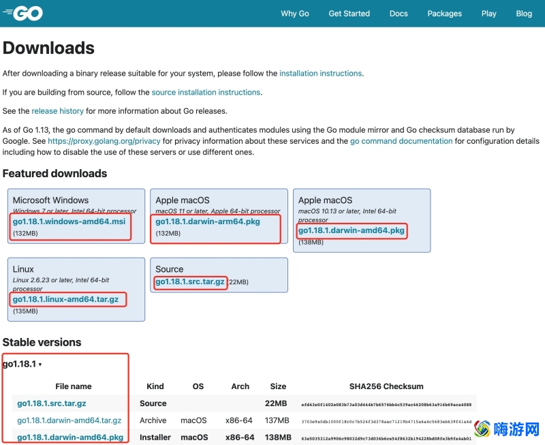Click go1.18.1.darwin-amd64.pkg in the Stable versions table
This screenshot has height=445, width=545.
point(70,438)
